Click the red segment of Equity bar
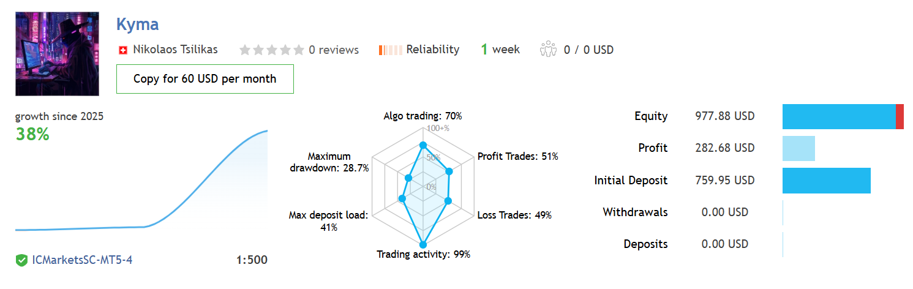 900,116
